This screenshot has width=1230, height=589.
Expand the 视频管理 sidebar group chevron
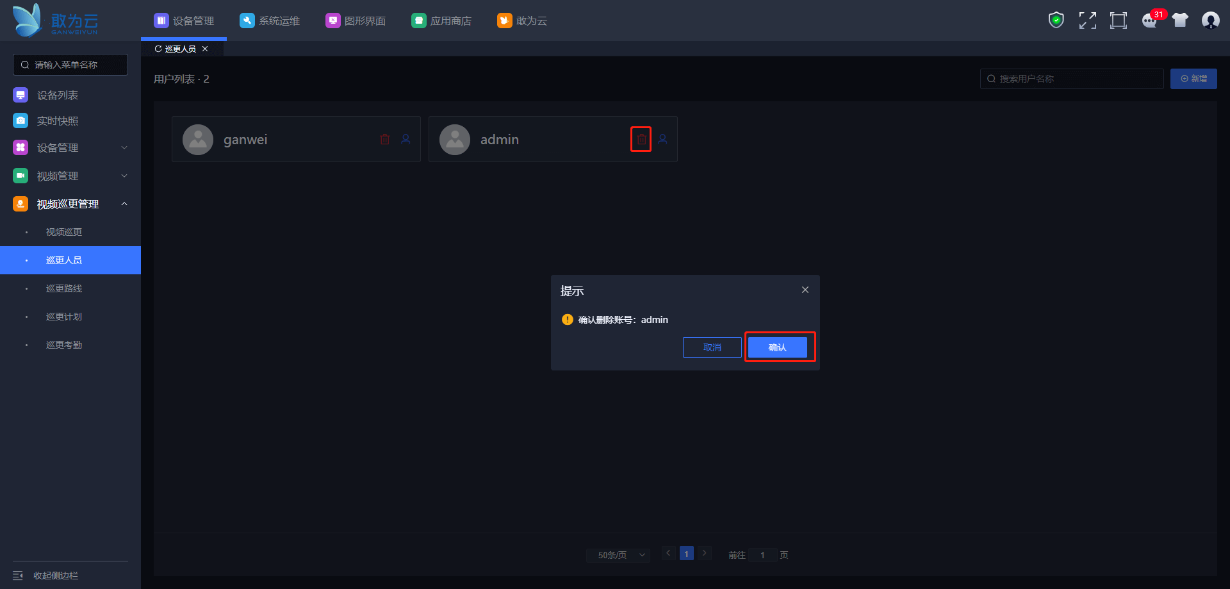124,176
